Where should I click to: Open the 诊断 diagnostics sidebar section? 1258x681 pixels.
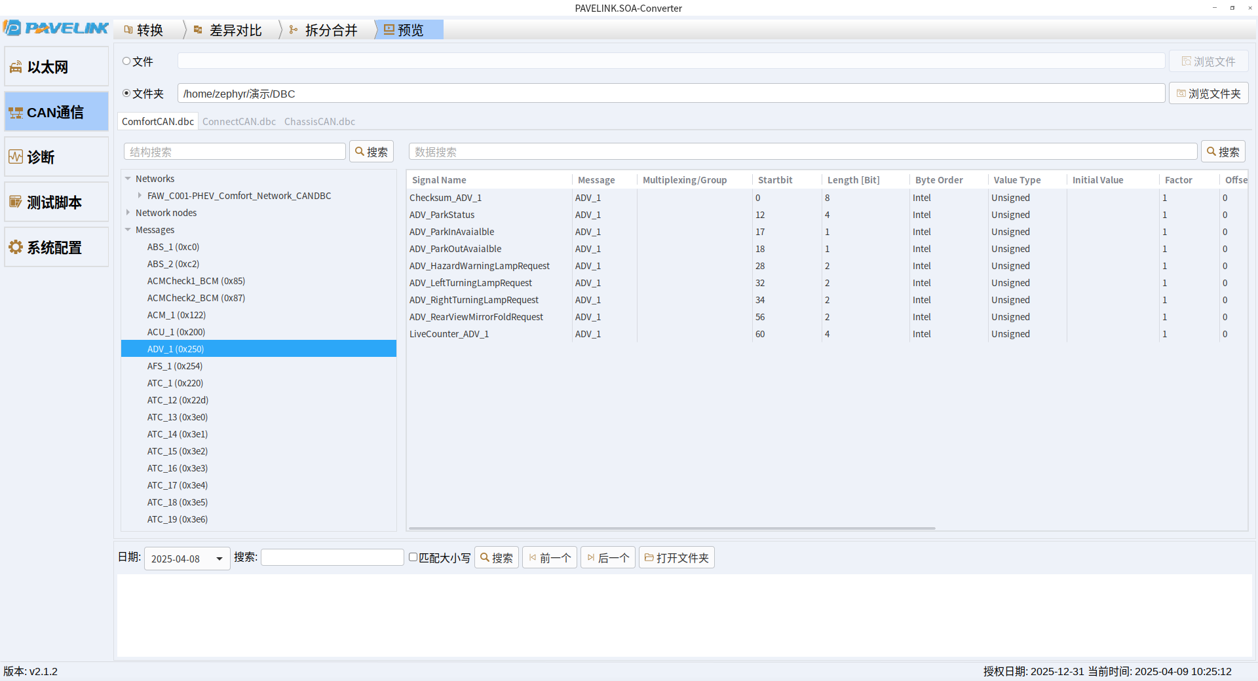[56, 157]
